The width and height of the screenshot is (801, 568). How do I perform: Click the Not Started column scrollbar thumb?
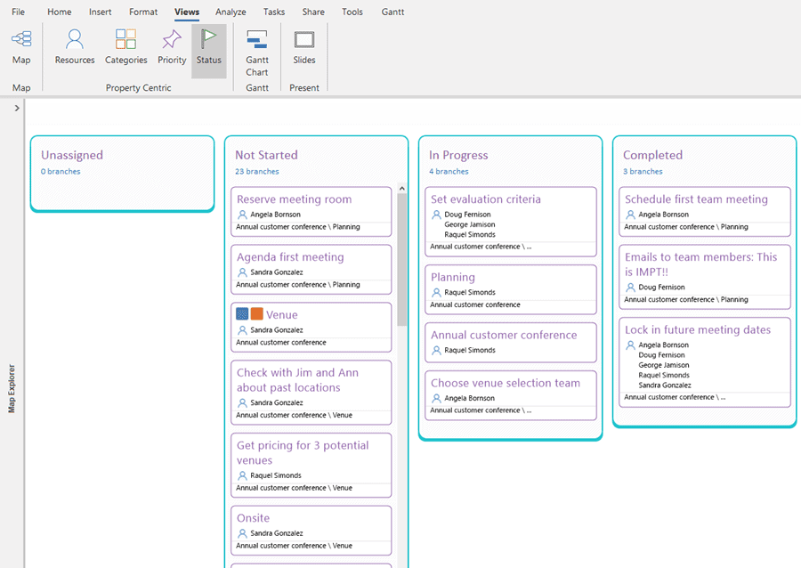[x=402, y=259]
